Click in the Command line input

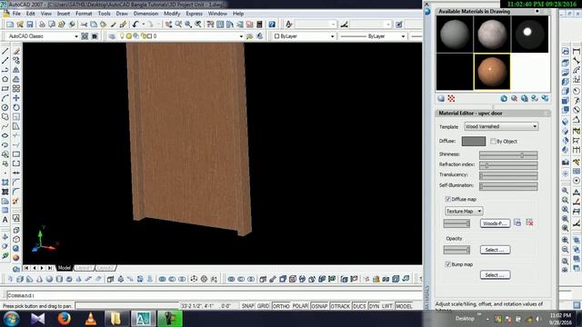pyautogui.click(x=214, y=295)
